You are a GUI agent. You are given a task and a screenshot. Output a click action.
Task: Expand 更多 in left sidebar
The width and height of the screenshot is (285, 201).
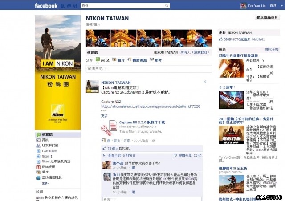click(45, 183)
